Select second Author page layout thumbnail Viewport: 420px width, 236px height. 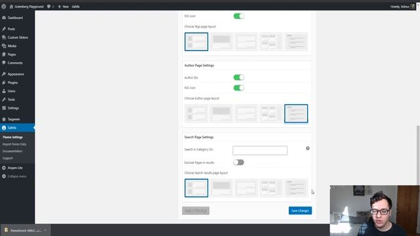(x=221, y=113)
